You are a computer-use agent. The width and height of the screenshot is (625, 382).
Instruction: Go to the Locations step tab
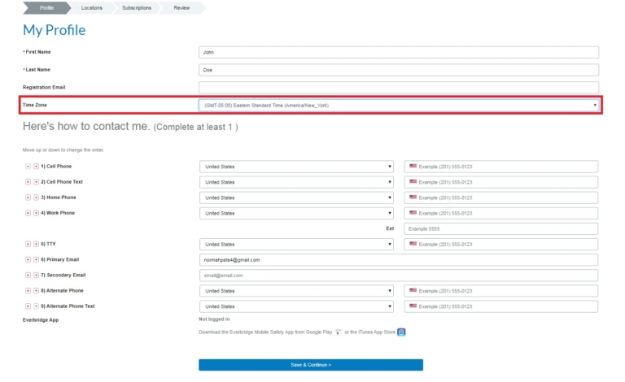tap(91, 7)
